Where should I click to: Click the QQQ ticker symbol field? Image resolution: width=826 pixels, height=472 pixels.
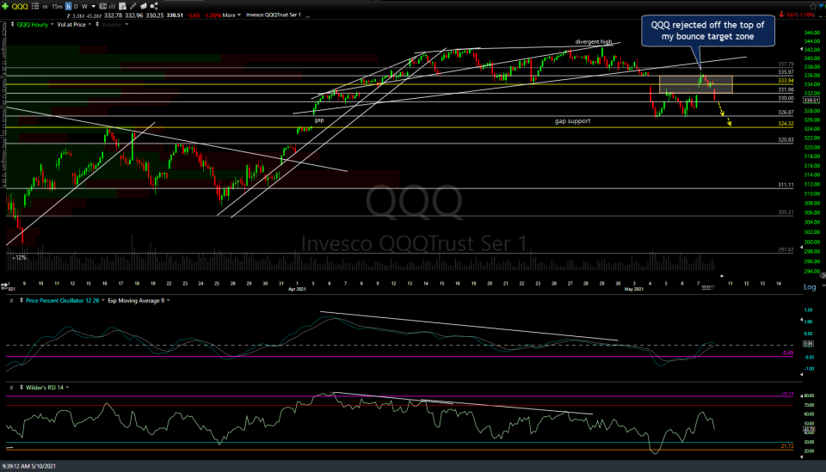click(x=20, y=6)
